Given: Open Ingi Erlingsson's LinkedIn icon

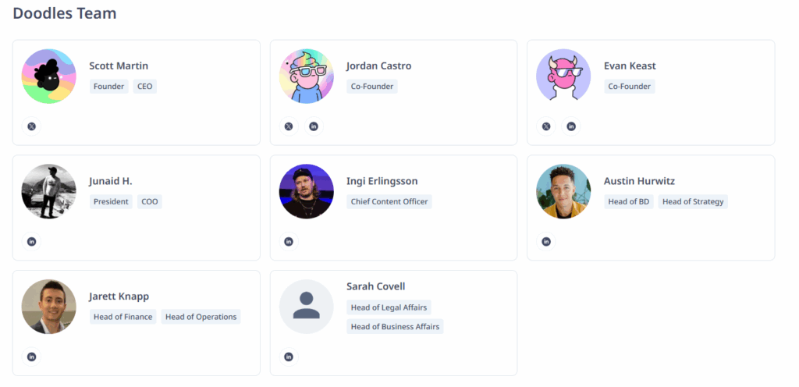Looking at the screenshot, I should pyautogui.click(x=289, y=242).
